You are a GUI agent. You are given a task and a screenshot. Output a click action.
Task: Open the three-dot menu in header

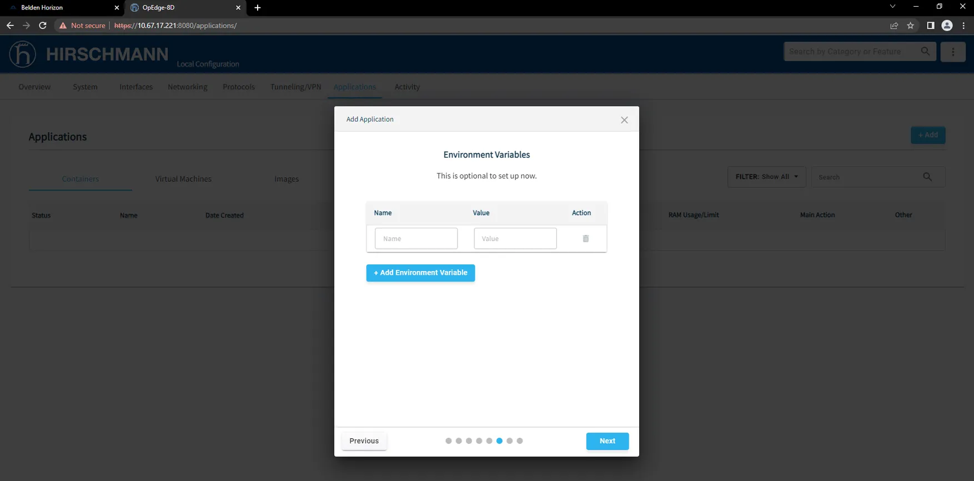[953, 52]
